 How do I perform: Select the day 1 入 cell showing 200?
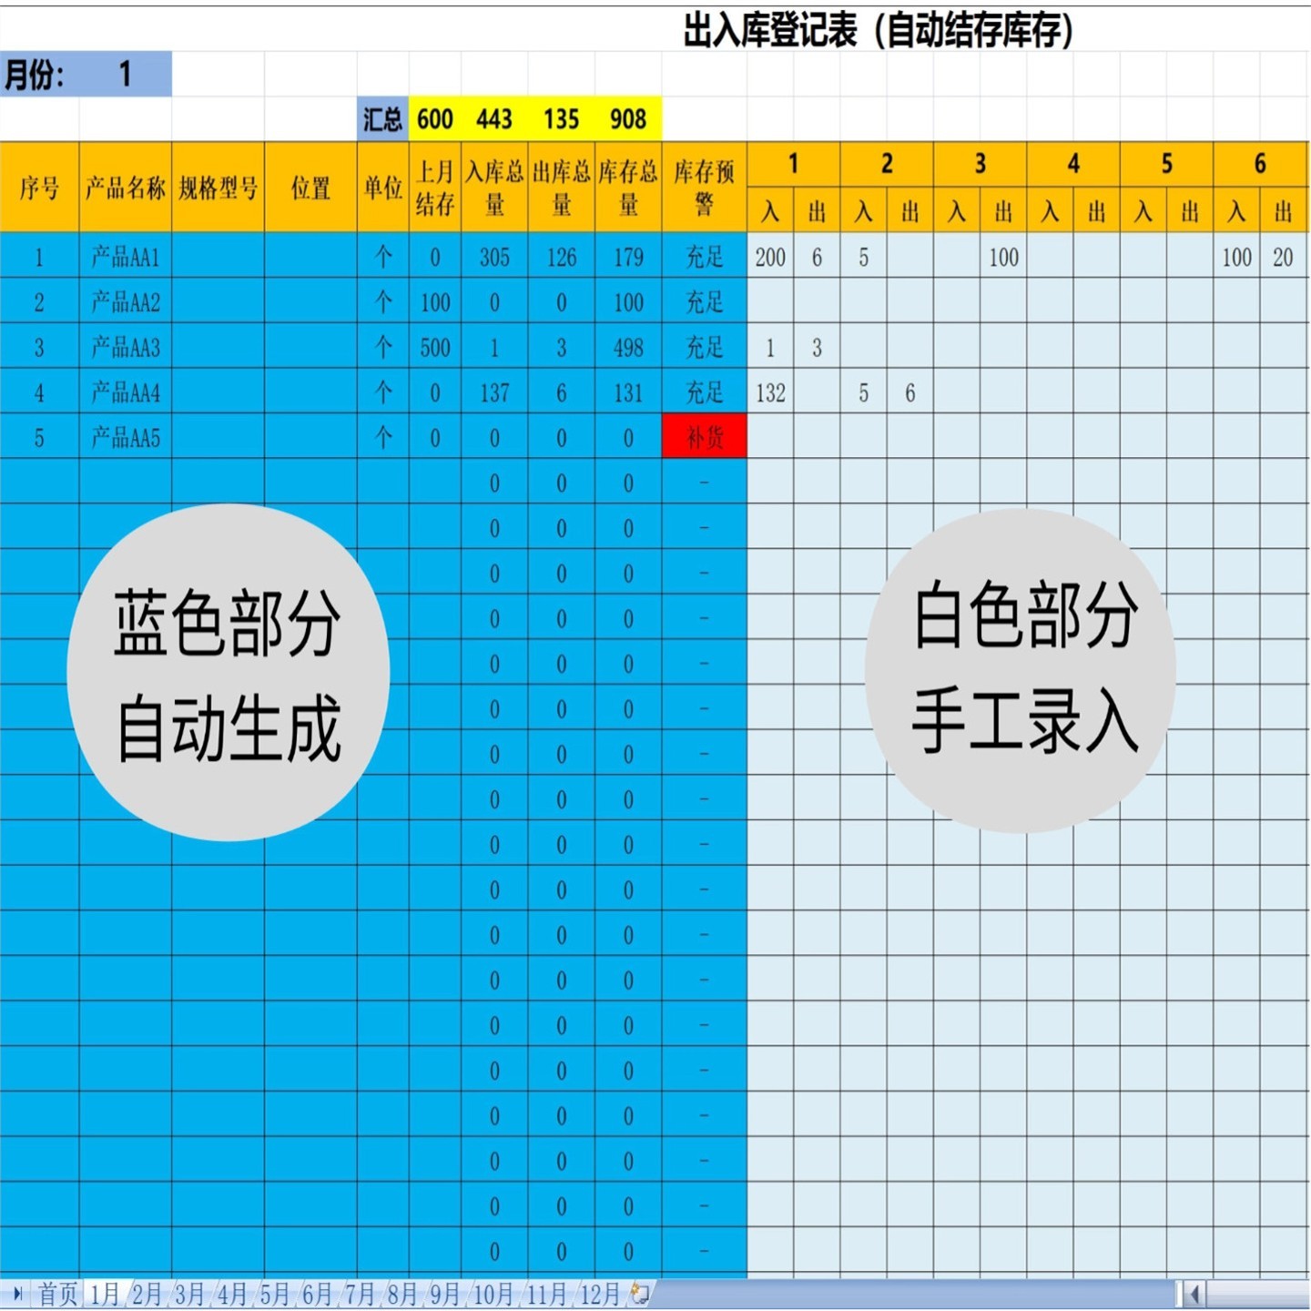770,257
